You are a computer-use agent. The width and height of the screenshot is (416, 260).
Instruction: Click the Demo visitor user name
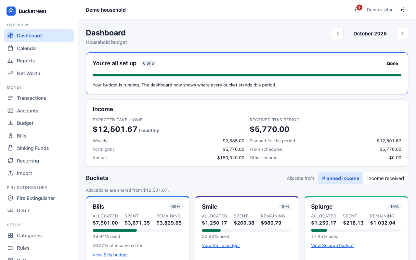pos(380,10)
